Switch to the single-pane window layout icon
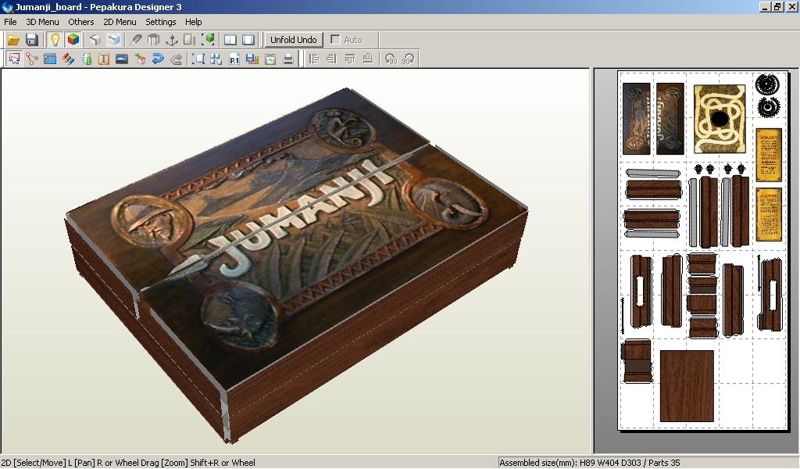The image size is (800, 469). point(248,40)
